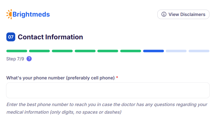Click the Brightmeds brand name link
Image resolution: width=214 pixels, height=120 pixels.
31,14
